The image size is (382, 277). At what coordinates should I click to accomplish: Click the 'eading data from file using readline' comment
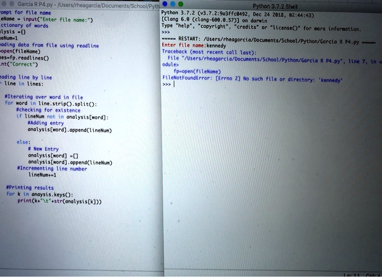pos(50,45)
